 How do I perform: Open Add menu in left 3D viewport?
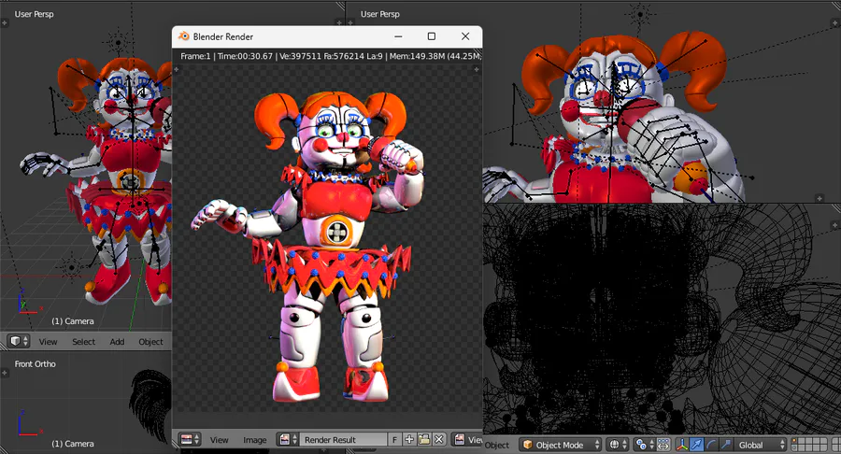[117, 342]
